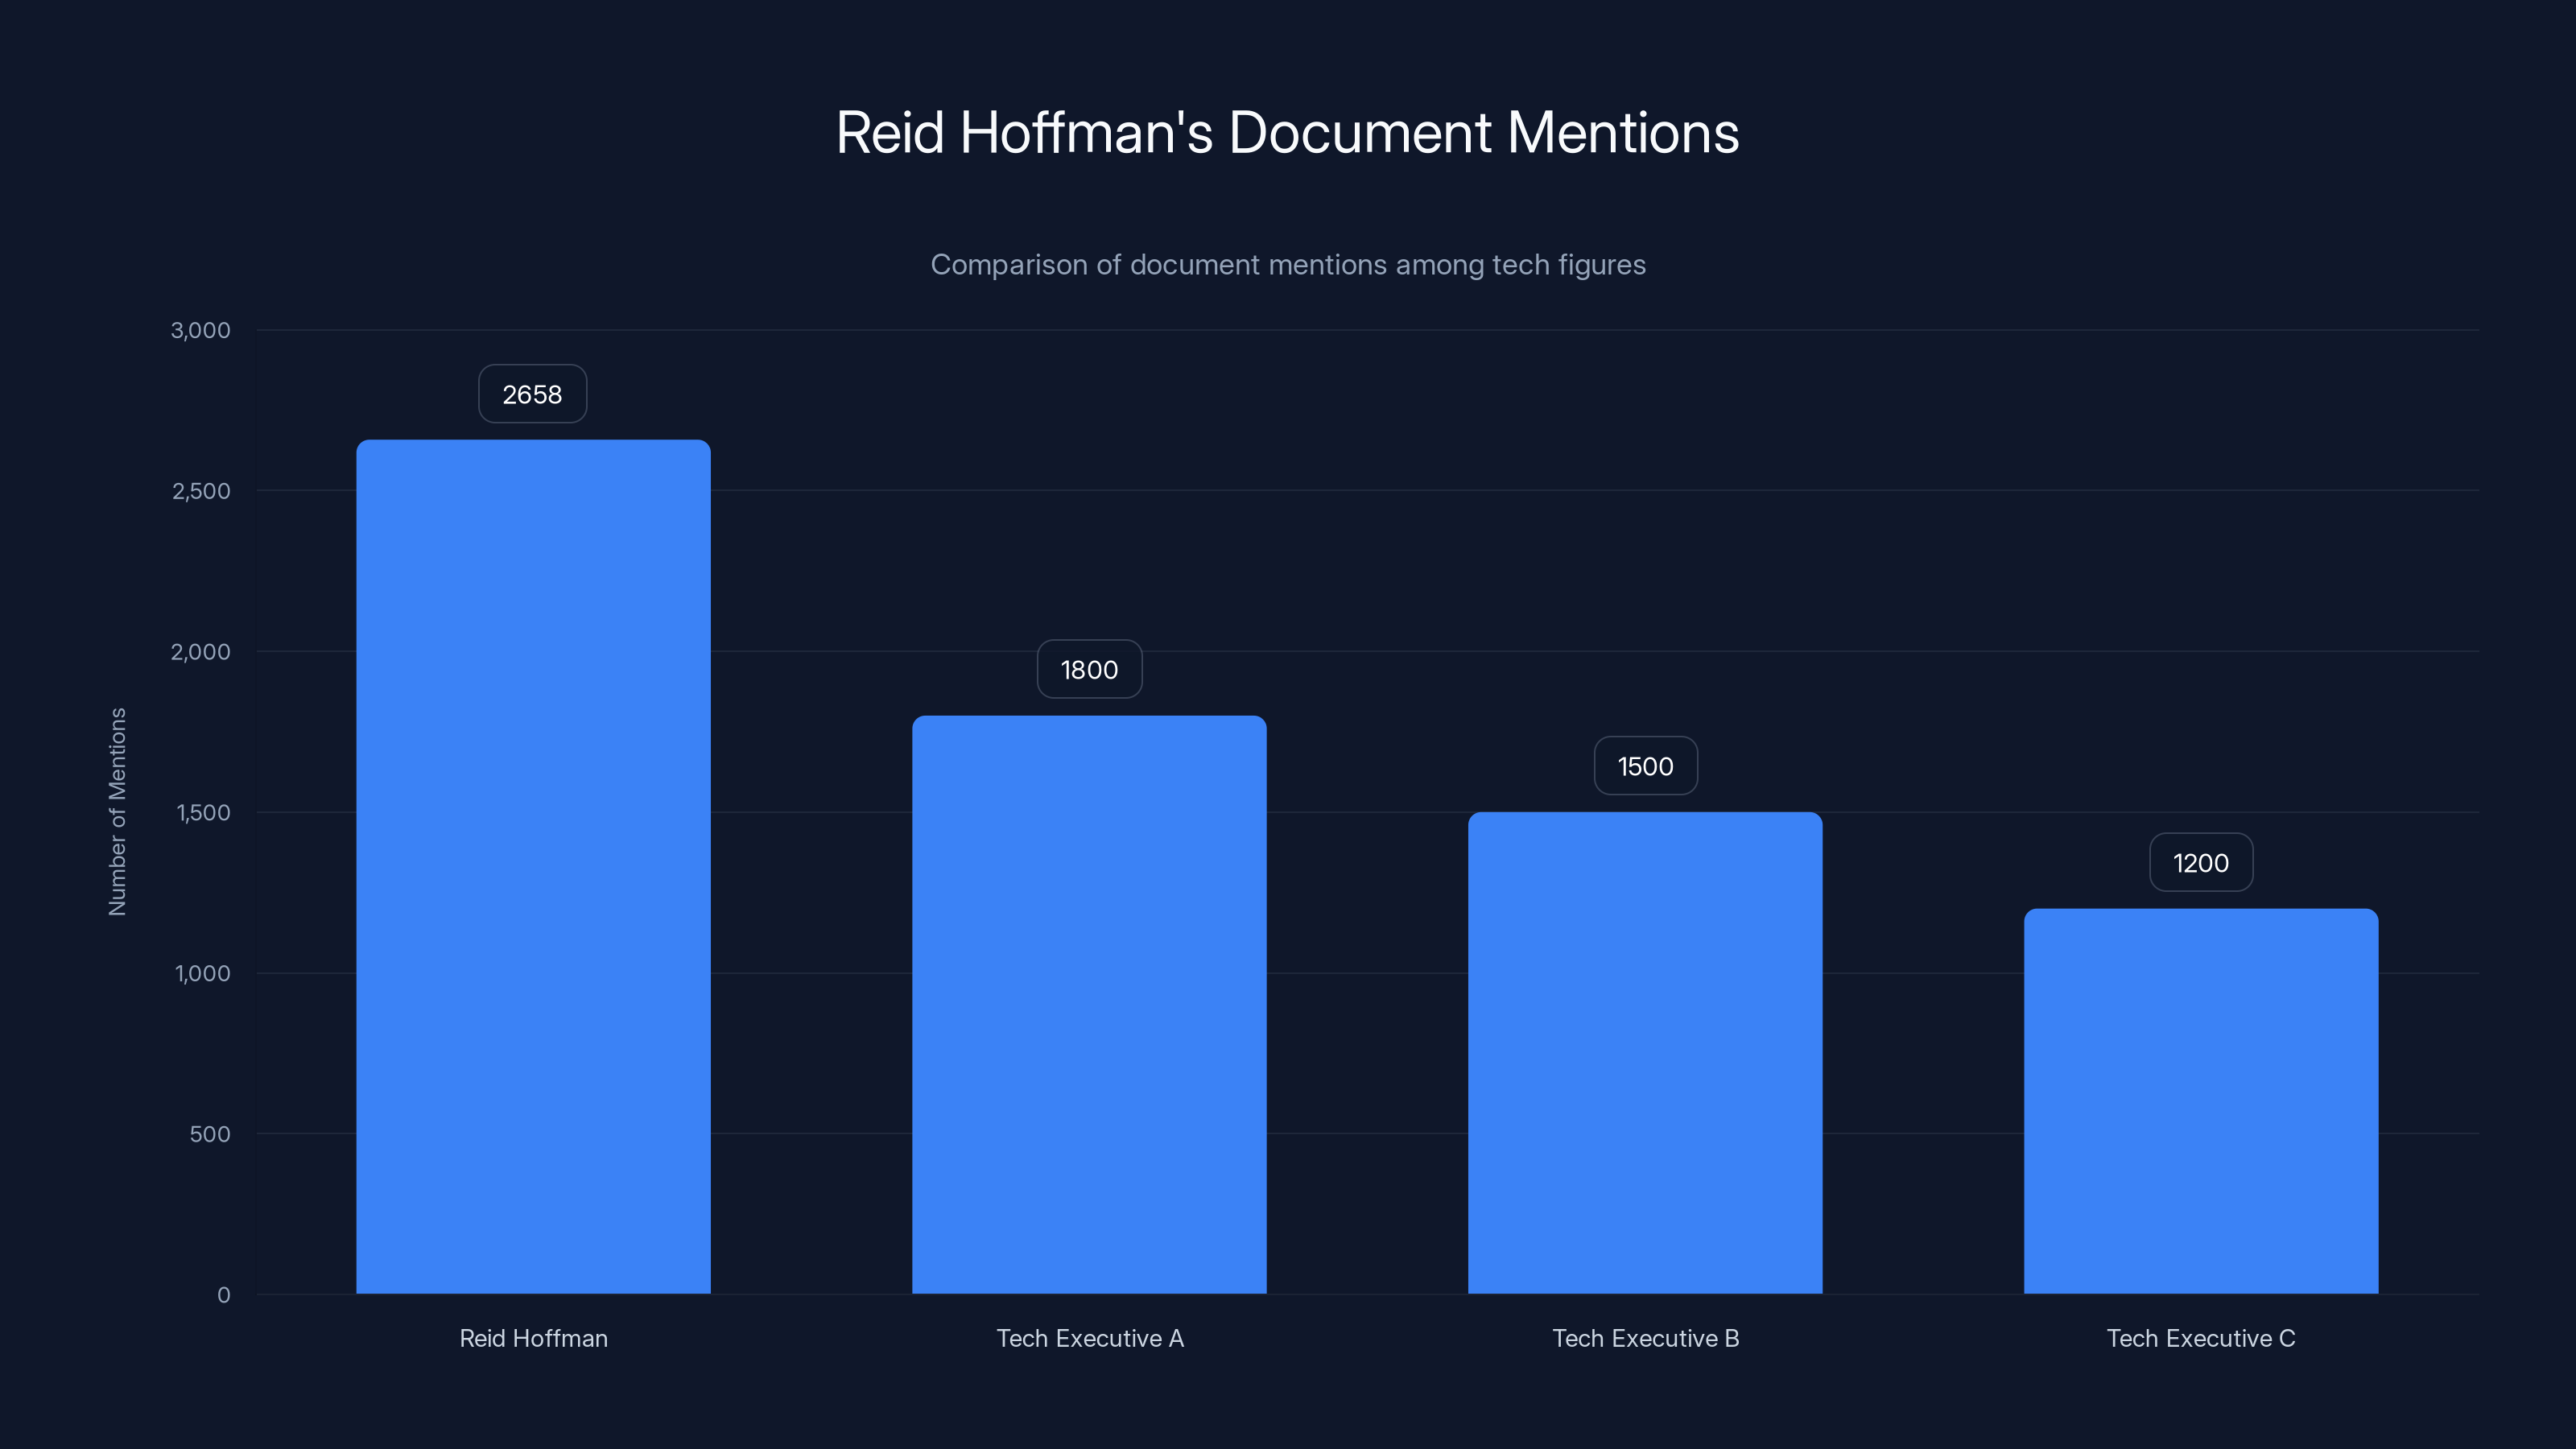Click the Tech Executive C axis label
This screenshot has width=2576, height=1449.
coord(2200,1338)
